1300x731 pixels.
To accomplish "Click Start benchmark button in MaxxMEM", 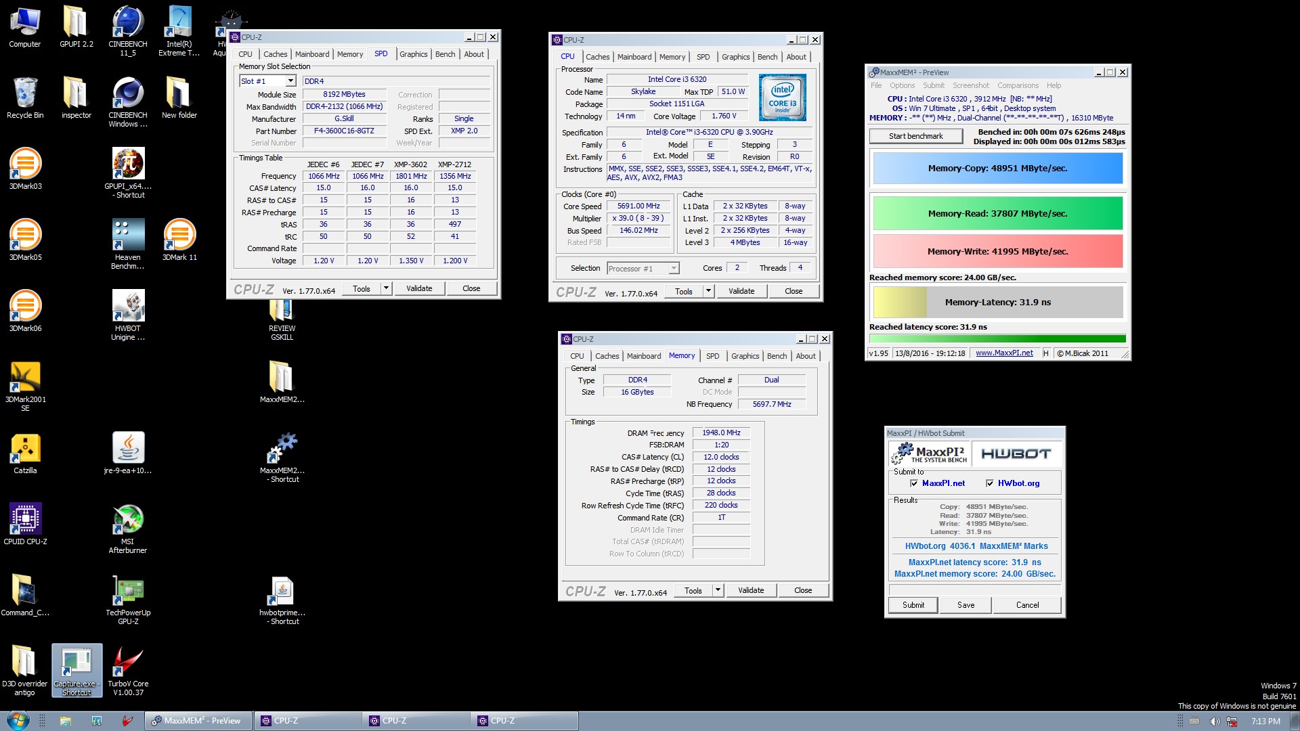I will (915, 136).
